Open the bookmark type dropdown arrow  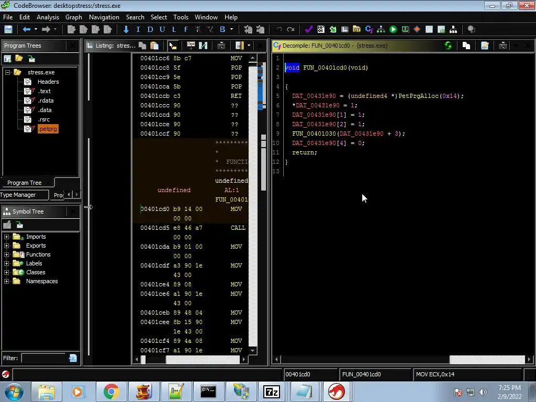tap(231, 29)
